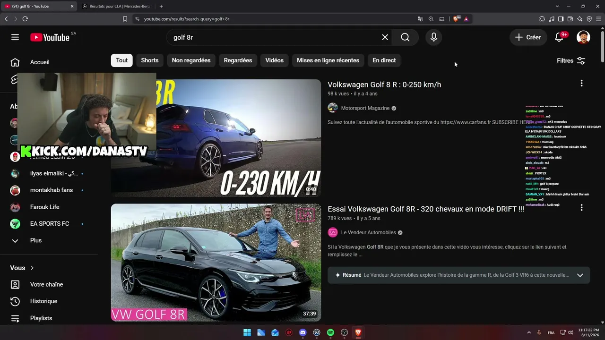
Task: Show hidden system tray icons
Action: click(x=528, y=332)
